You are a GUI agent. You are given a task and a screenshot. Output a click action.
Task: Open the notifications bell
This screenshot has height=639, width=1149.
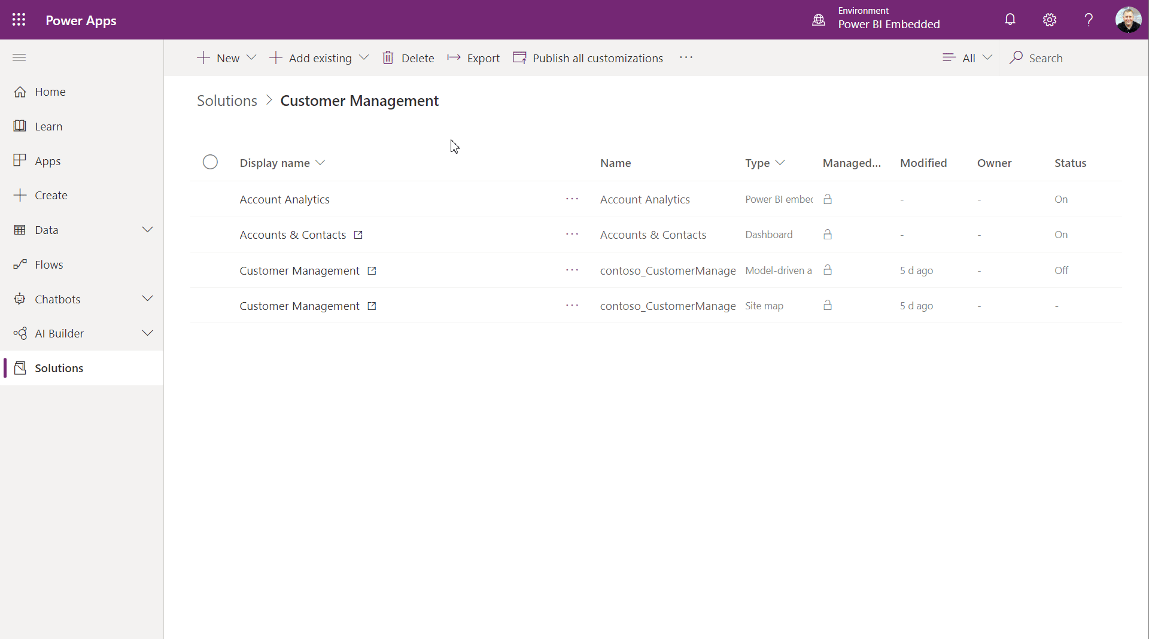(x=1010, y=20)
